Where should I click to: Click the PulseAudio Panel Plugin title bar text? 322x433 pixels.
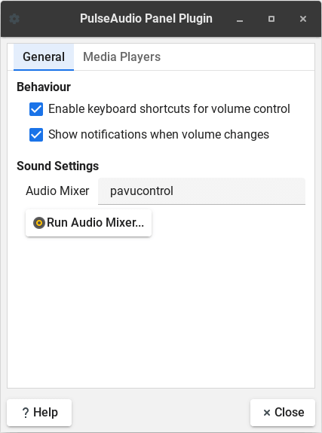[x=146, y=19]
